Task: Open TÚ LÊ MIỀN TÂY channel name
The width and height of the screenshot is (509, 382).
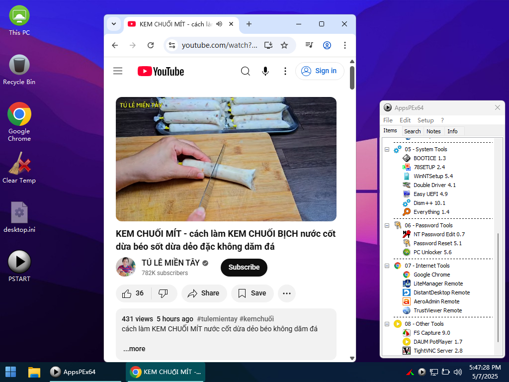Action: click(x=170, y=263)
